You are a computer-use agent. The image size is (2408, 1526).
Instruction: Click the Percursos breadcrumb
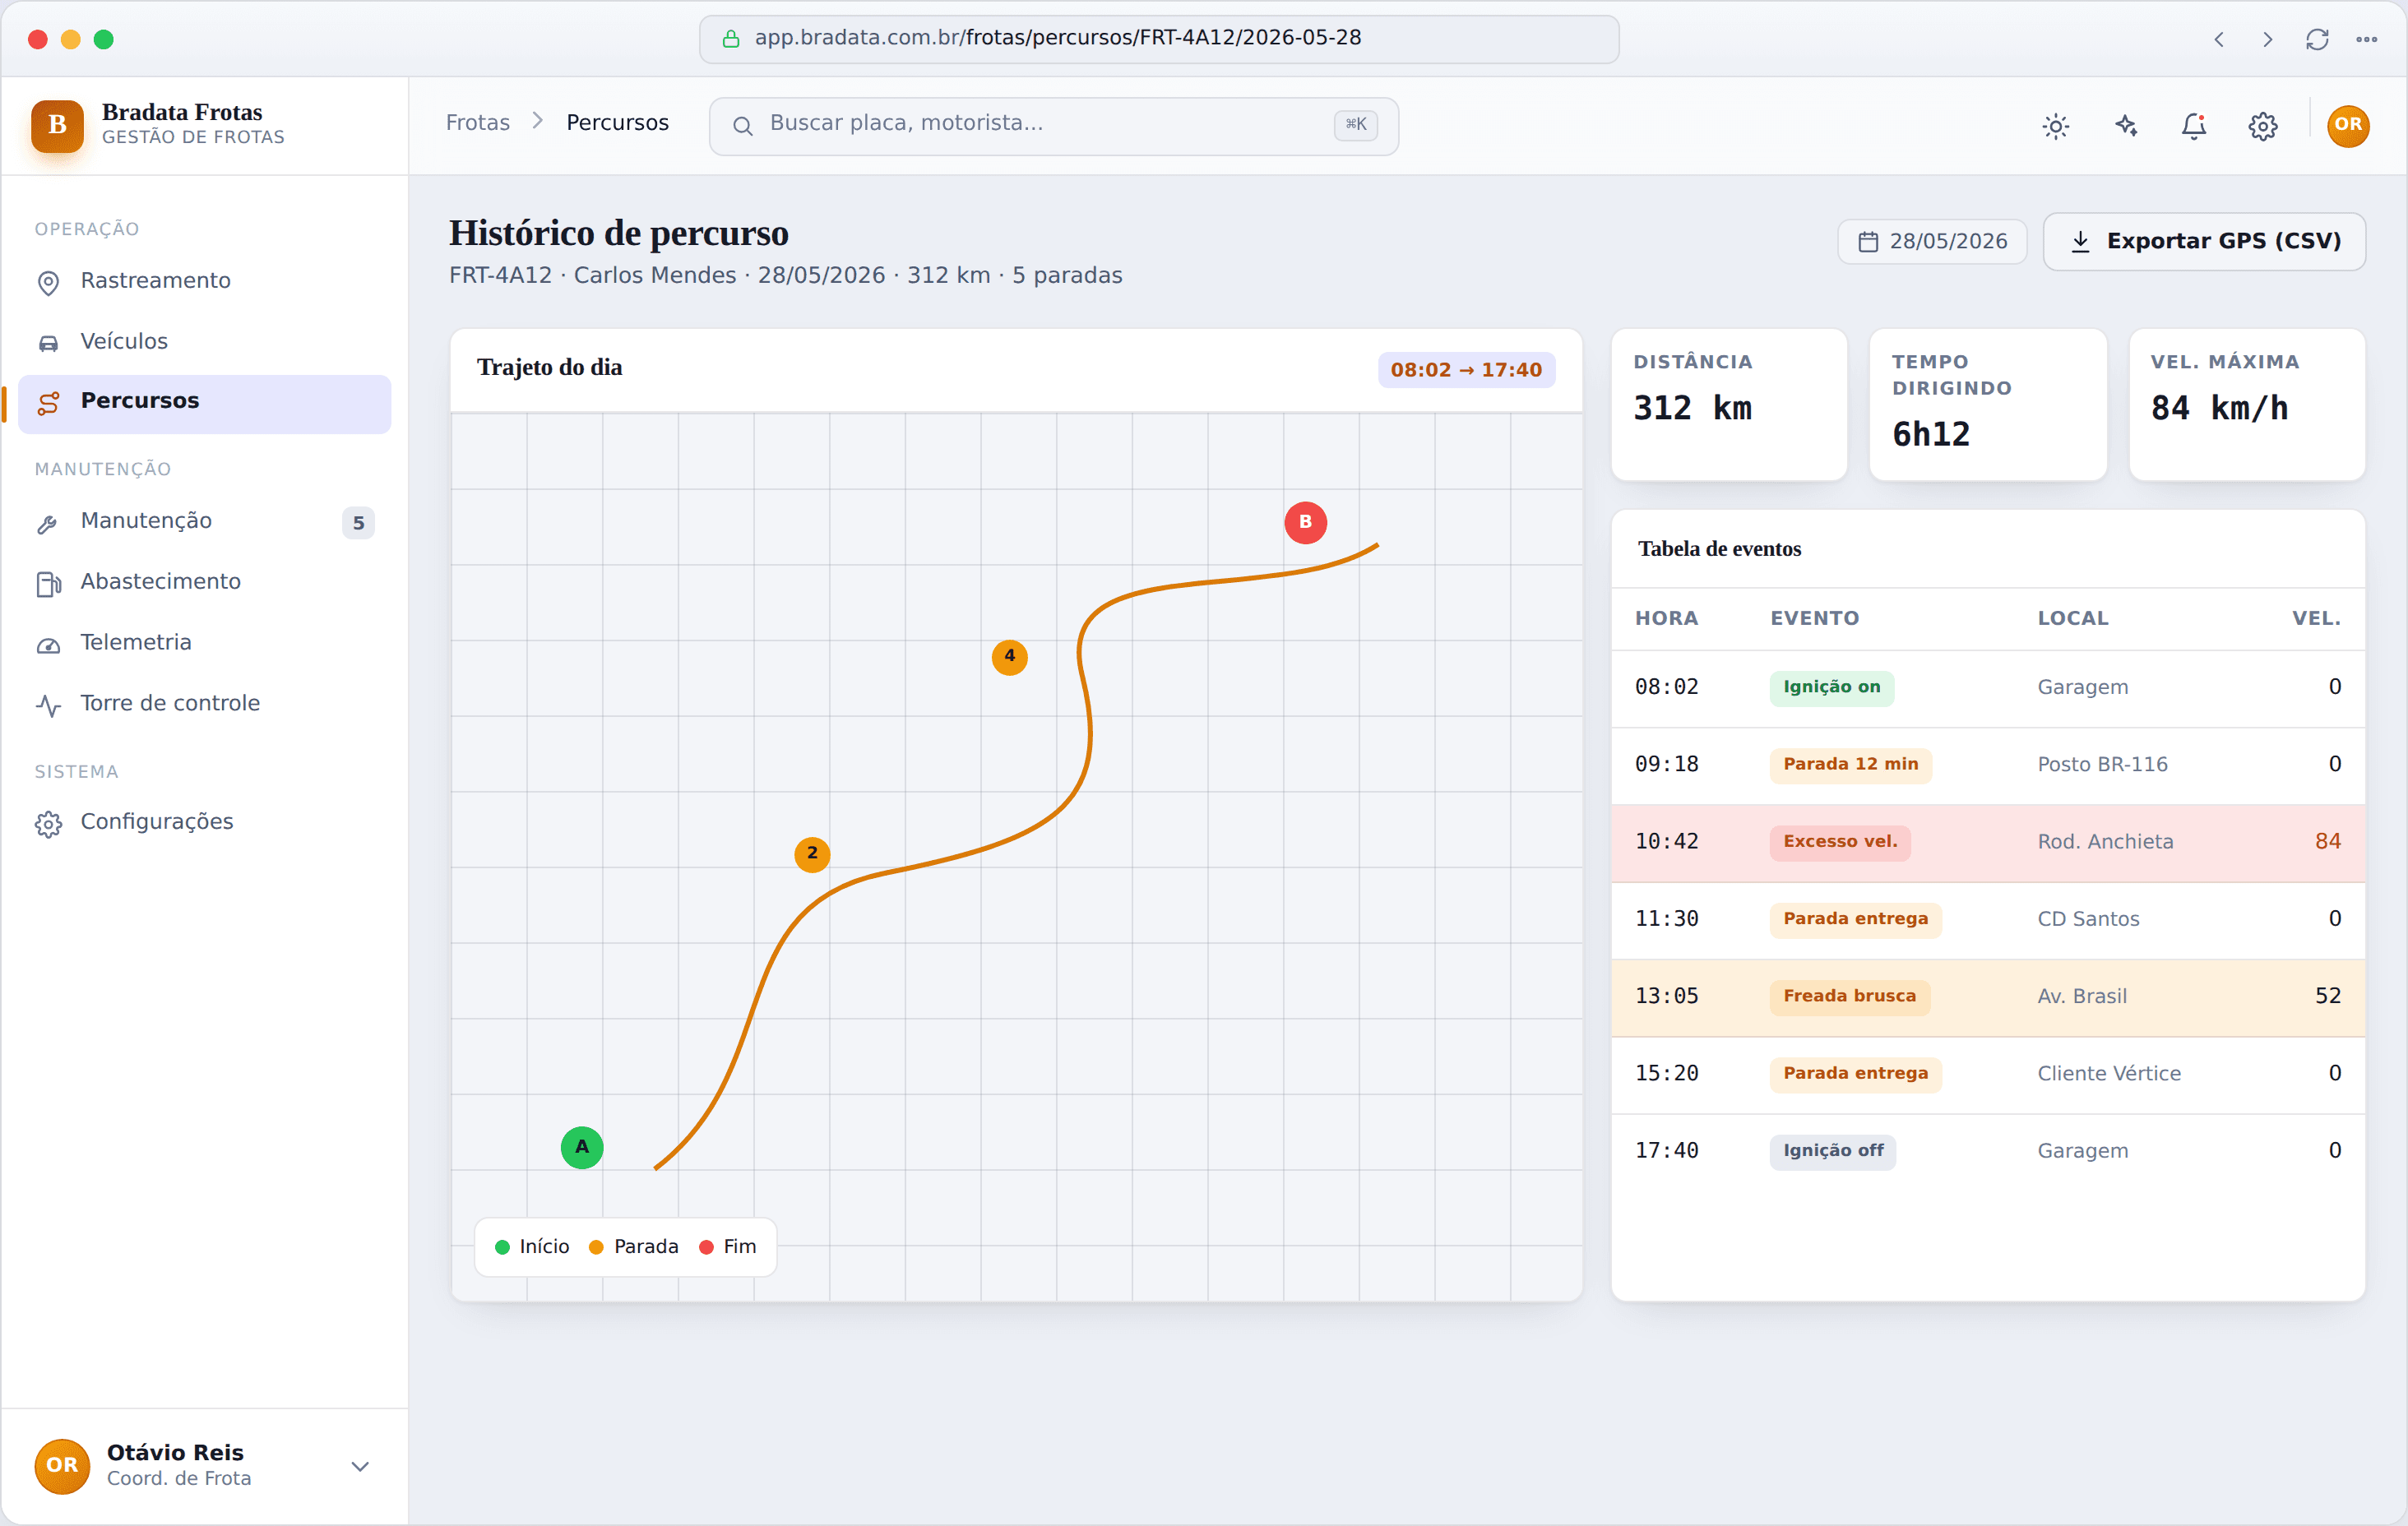[617, 123]
